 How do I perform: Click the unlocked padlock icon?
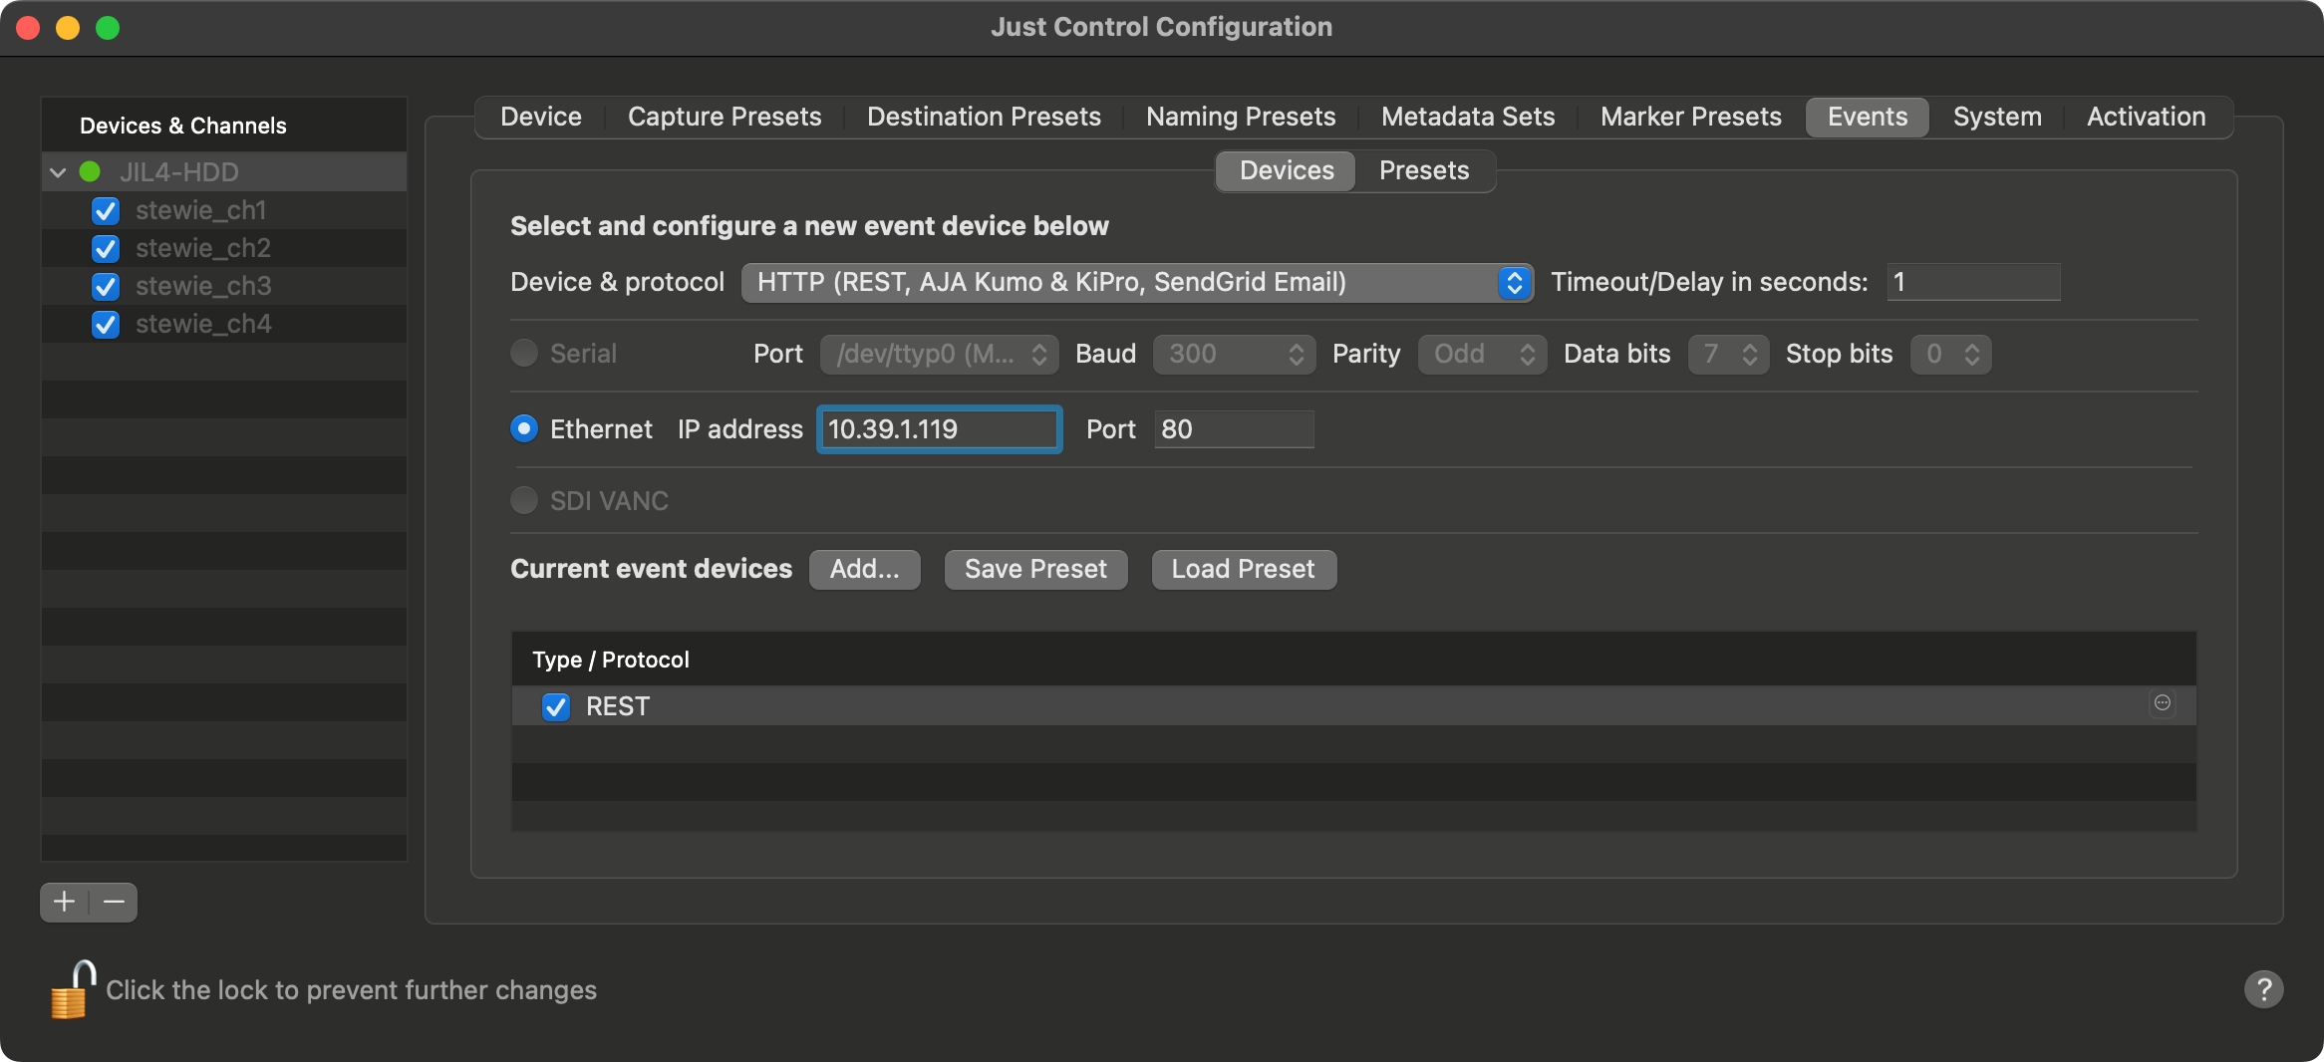tap(73, 989)
